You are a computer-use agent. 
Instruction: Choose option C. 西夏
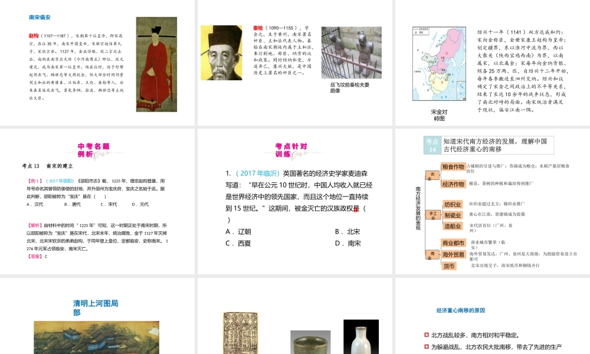coord(238,244)
